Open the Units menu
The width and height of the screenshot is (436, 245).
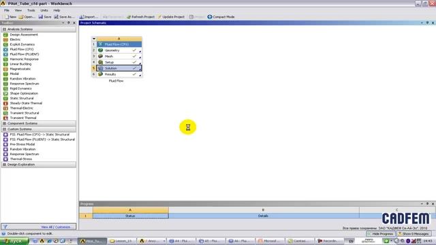44,10
